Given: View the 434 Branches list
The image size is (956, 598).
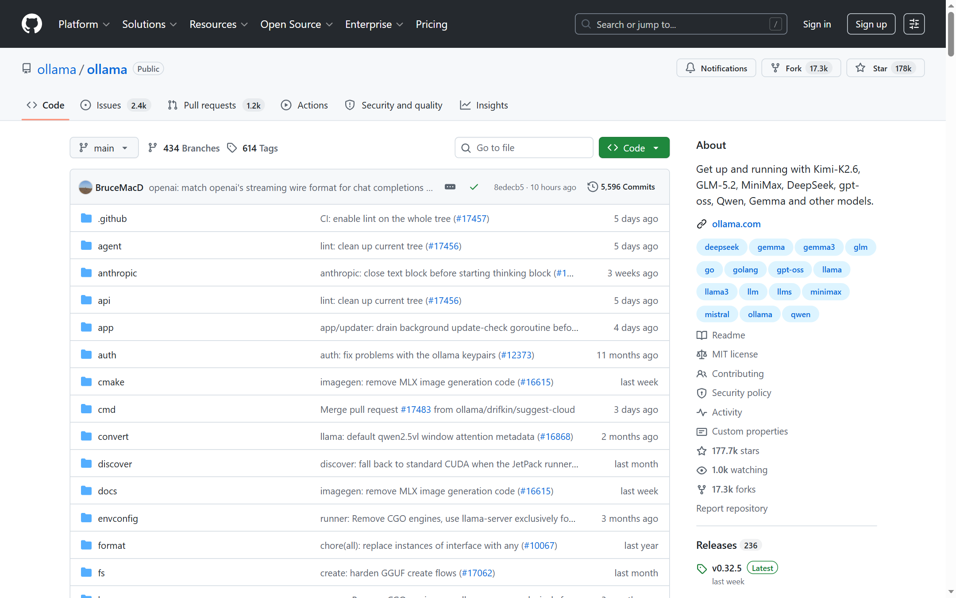Looking at the screenshot, I should point(184,148).
